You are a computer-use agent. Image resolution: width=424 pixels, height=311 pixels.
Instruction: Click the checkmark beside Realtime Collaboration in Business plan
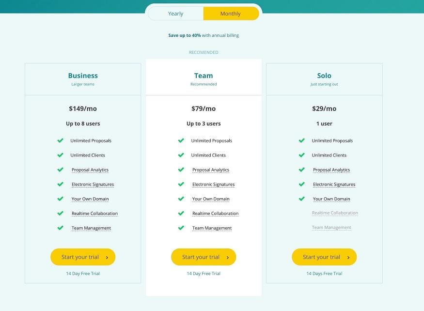point(60,213)
